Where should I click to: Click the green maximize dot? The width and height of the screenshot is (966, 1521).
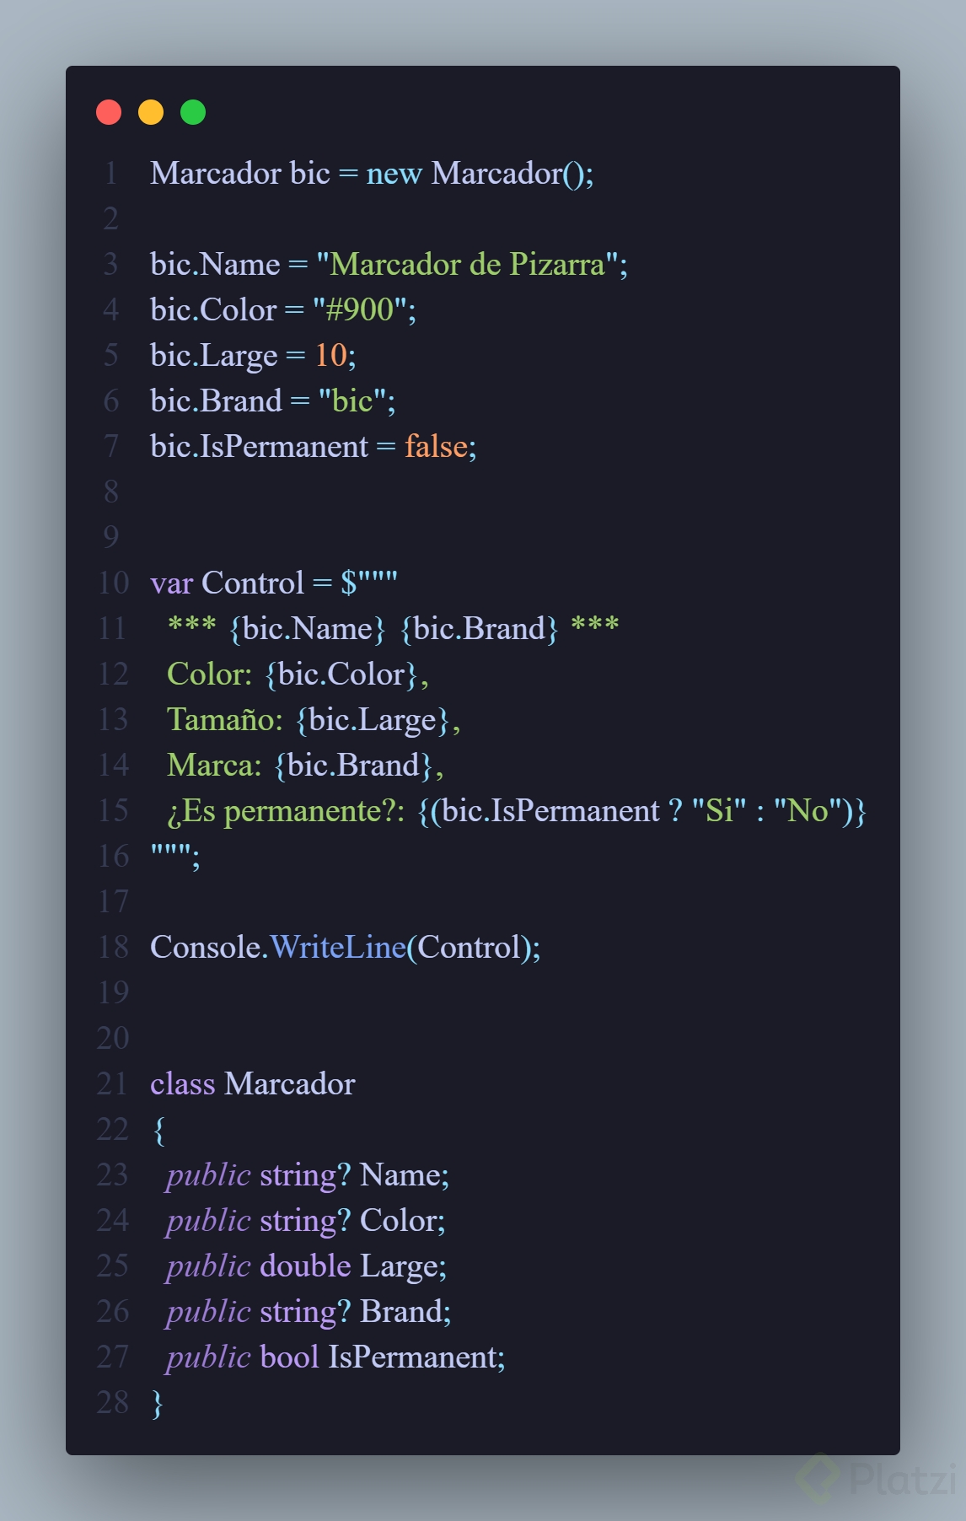point(193,112)
